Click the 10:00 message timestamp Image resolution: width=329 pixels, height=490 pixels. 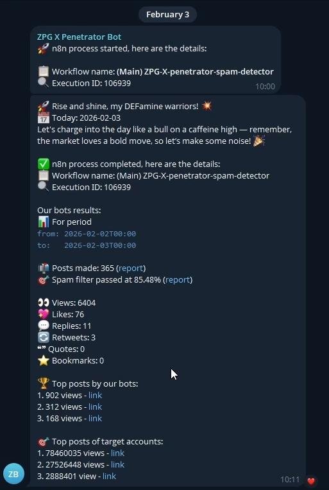(265, 87)
